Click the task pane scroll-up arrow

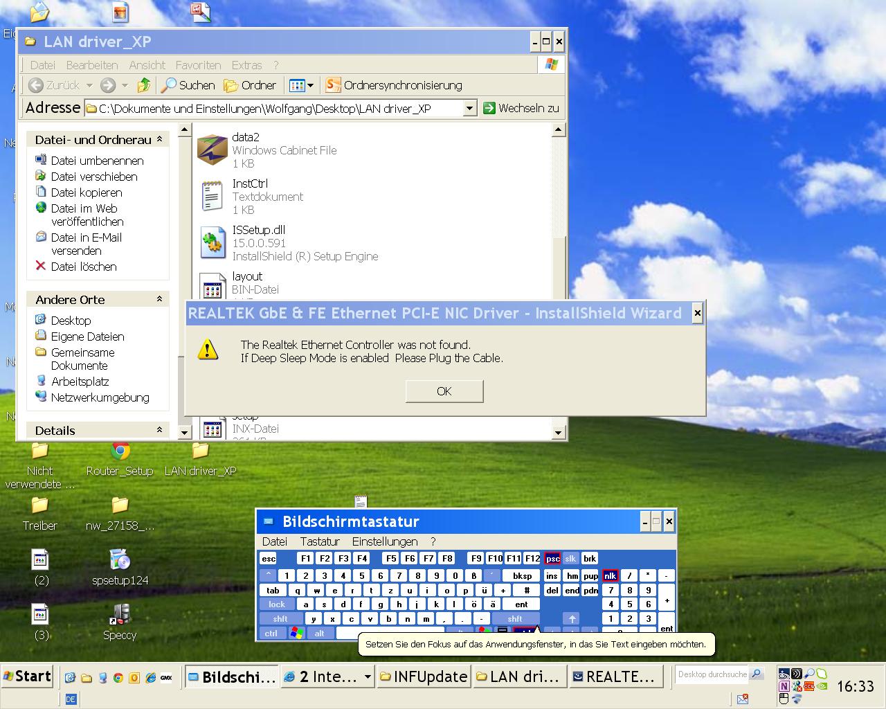(184, 129)
